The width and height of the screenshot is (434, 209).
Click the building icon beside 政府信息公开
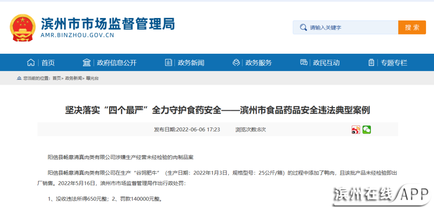pos(86,63)
